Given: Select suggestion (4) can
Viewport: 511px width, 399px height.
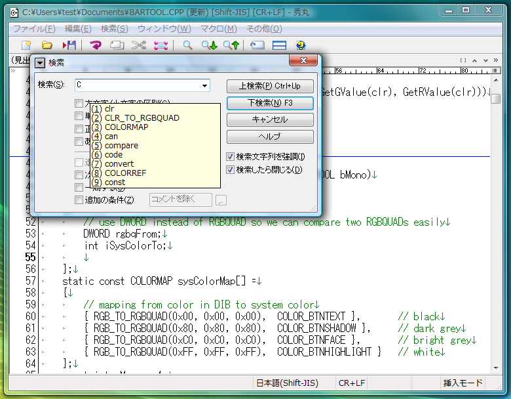Looking at the screenshot, I should (155, 136).
